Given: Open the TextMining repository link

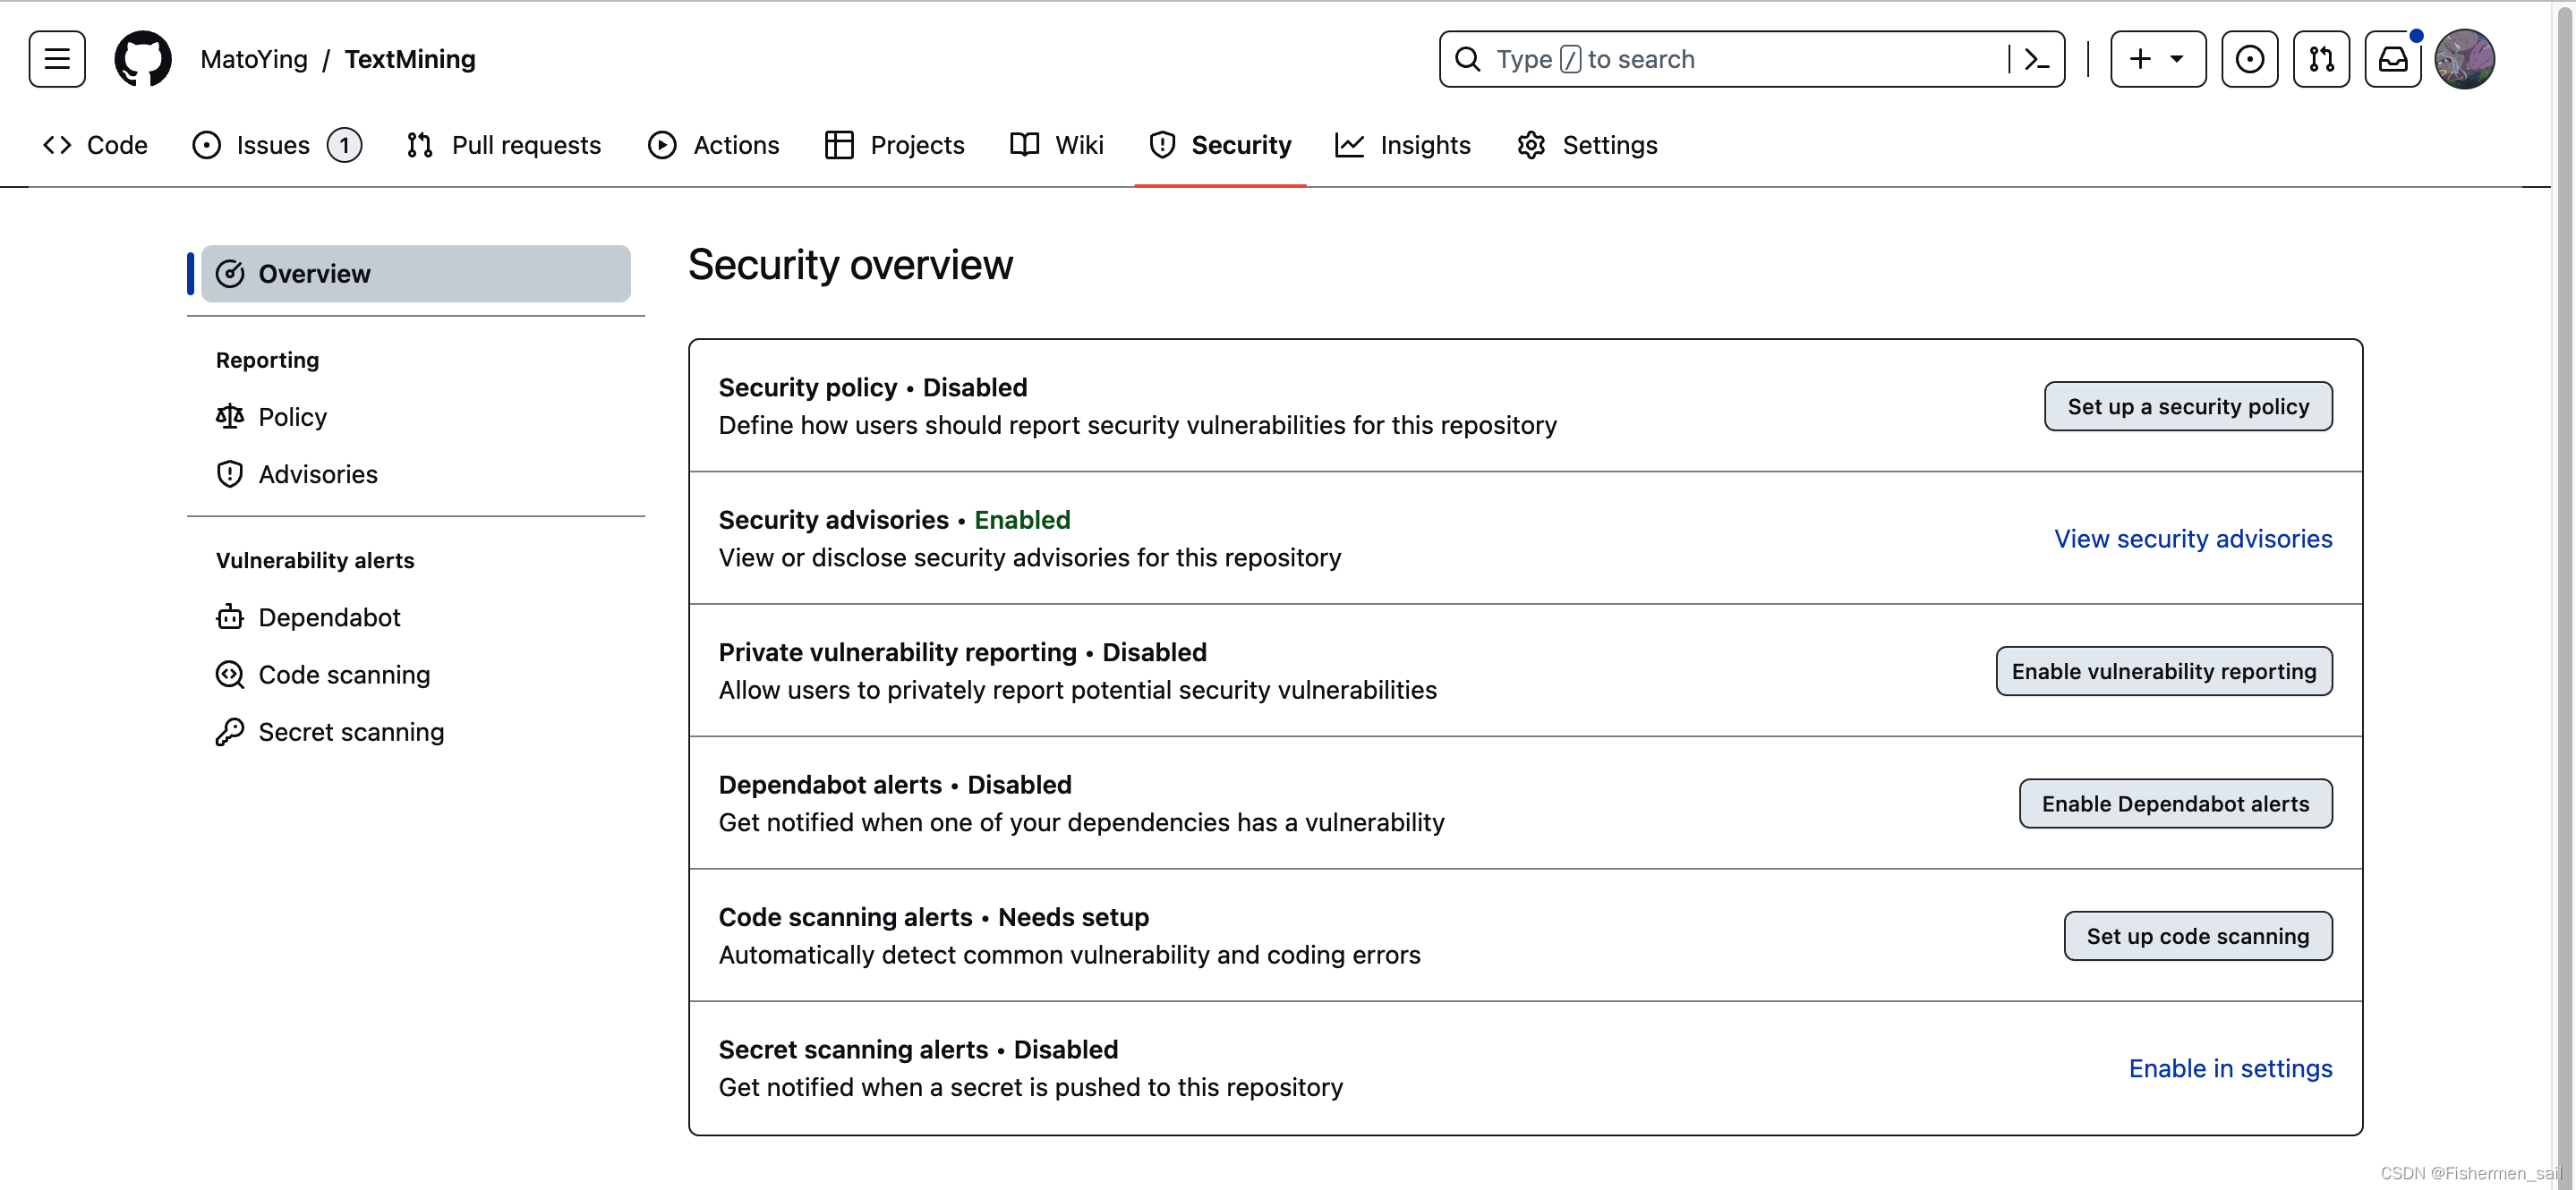Looking at the screenshot, I should pyautogui.click(x=410, y=59).
